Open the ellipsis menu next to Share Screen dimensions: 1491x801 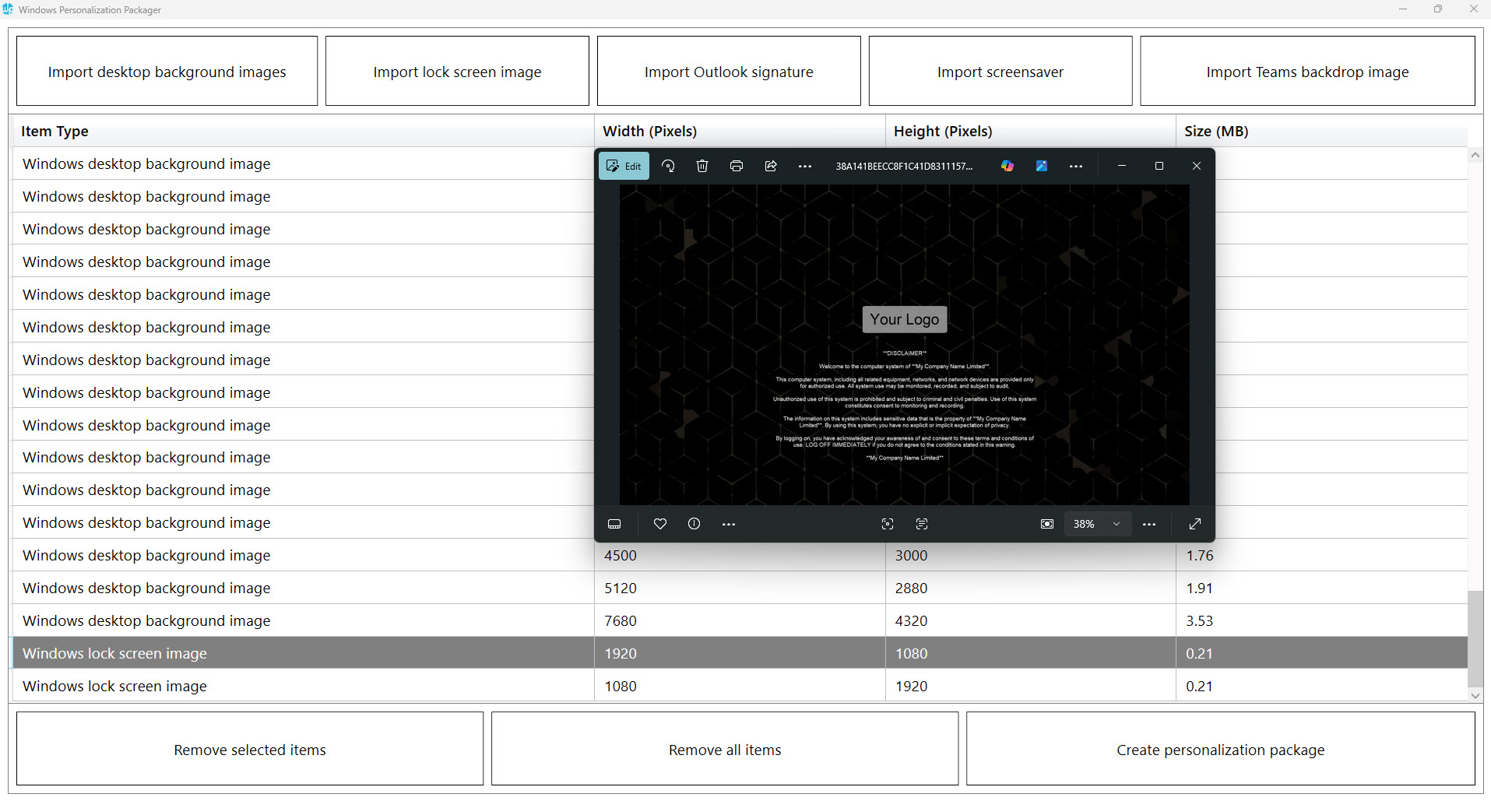(x=805, y=166)
